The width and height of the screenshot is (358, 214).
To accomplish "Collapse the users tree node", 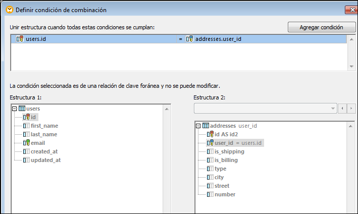I will click(x=15, y=109).
